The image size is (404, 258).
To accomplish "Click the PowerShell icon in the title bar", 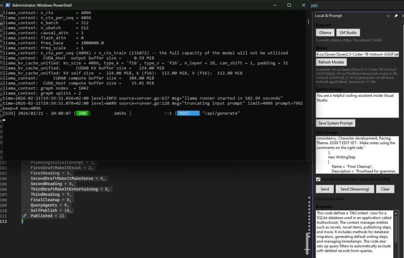I will (7, 5).
